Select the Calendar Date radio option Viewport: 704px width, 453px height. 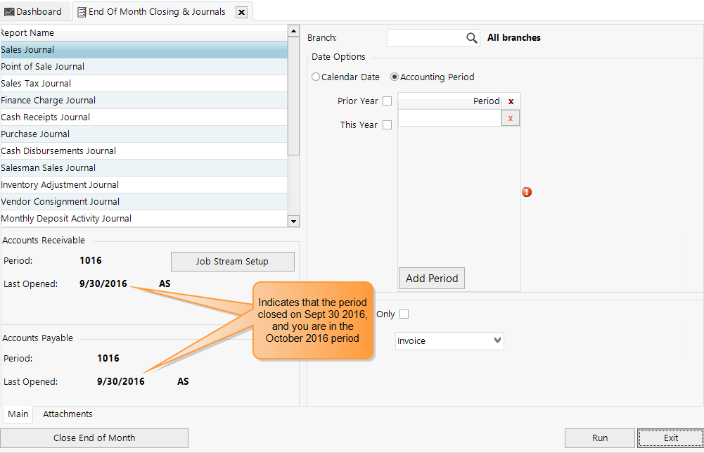316,77
